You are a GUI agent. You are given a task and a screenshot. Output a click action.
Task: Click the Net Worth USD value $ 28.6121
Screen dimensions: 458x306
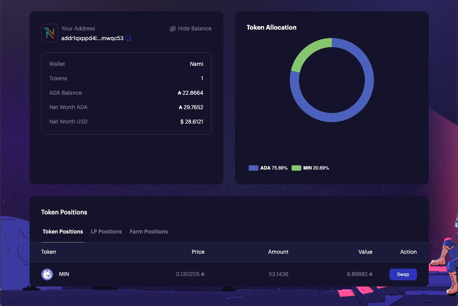(x=192, y=122)
